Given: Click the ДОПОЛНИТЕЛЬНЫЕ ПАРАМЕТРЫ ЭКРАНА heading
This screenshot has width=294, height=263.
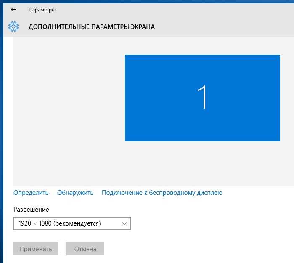Looking at the screenshot, I should [x=92, y=27].
